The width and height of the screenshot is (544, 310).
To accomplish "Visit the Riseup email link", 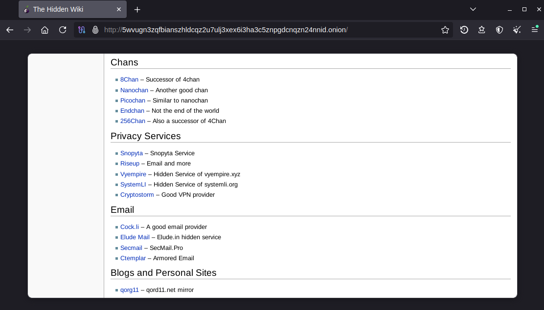I will 130,163.
